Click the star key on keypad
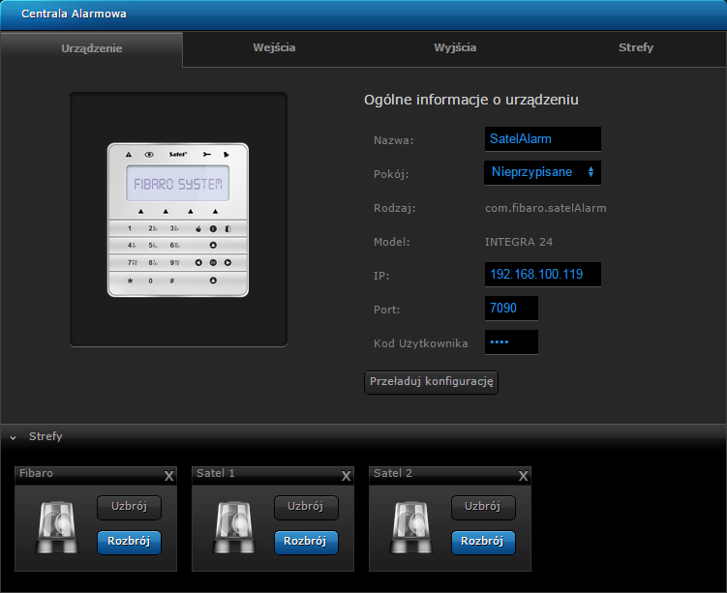This screenshot has width=727, height=593. tap(131, 281)
